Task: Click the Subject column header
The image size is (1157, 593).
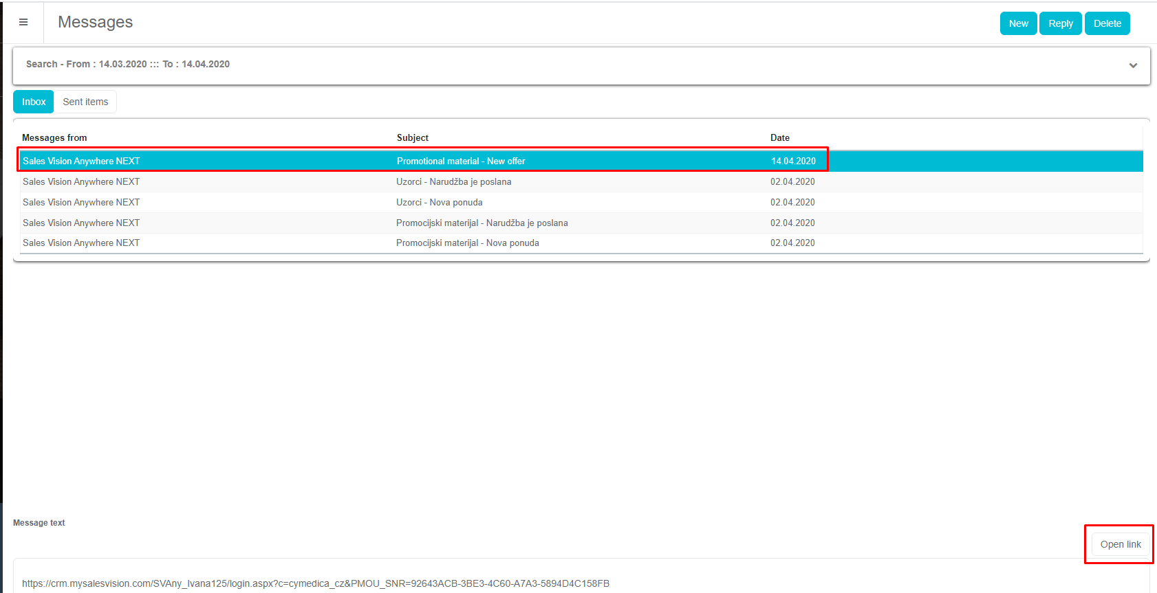Action: (413, 137)
